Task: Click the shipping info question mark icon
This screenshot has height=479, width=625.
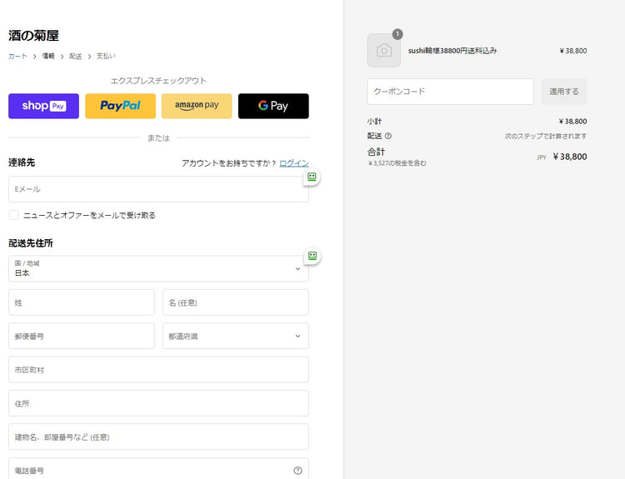Action: (388, 136)
